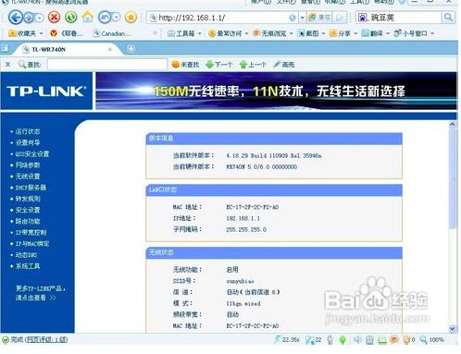Click the speaker mute icon in status bar
This screenshot has width=461, height=354.
[x=357, y=339]
